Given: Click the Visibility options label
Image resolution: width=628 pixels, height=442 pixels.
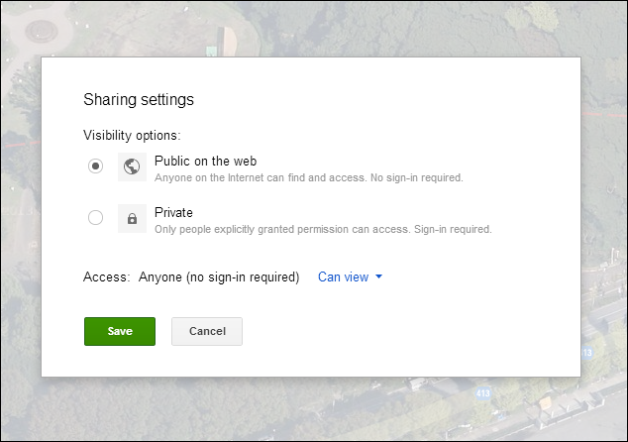Looking at the screenshot, I should pyautogui.click(x=133, y=135).
